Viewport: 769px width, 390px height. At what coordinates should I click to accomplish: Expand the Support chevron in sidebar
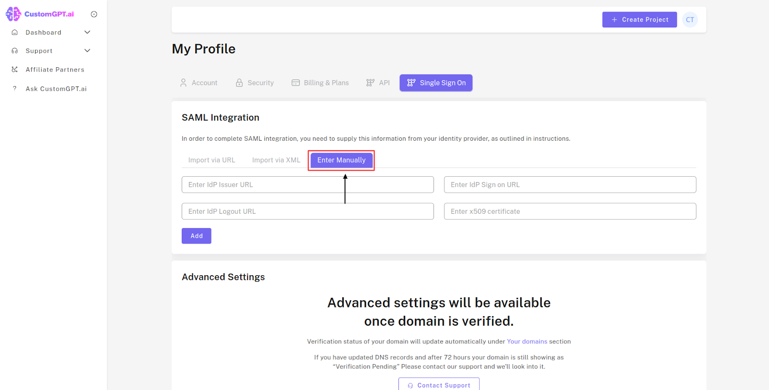(87, 50)
